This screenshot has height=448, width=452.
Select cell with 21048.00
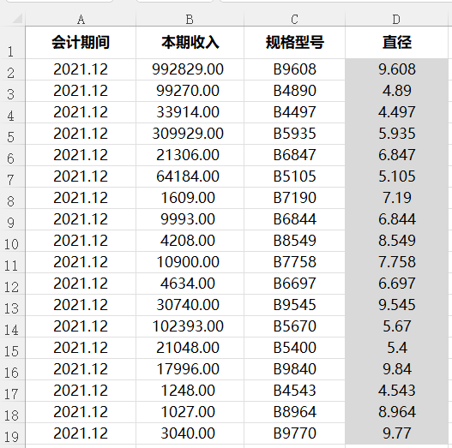tap(190, 348)
